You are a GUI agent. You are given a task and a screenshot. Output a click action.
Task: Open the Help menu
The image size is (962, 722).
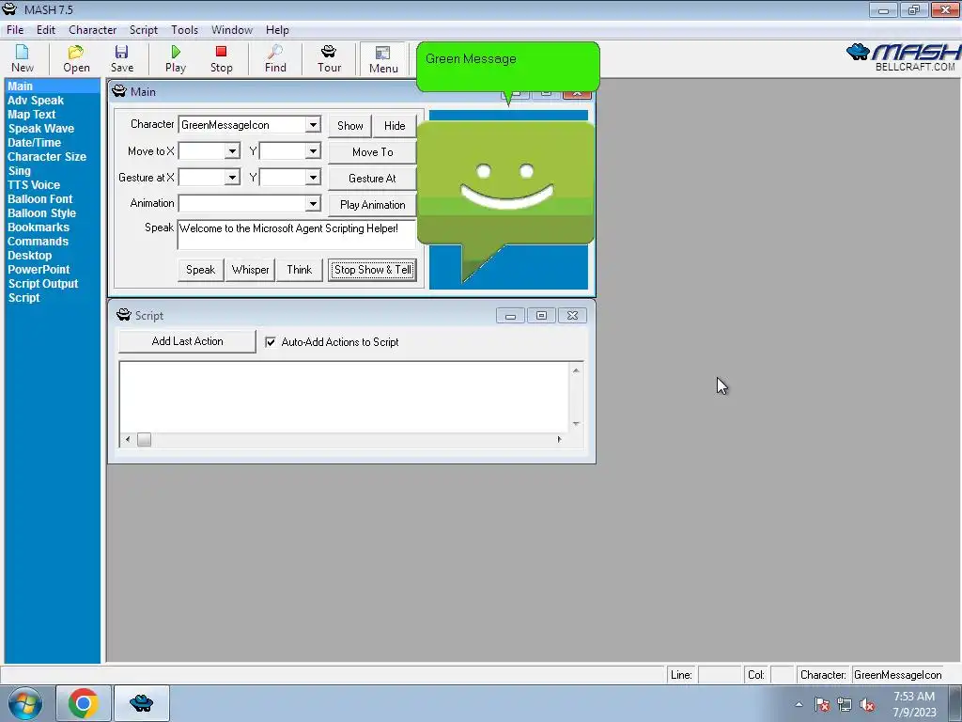(x=277, y=29)
